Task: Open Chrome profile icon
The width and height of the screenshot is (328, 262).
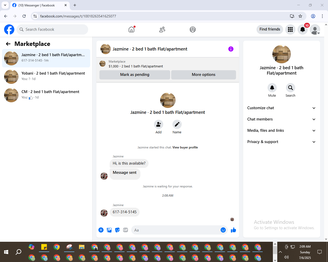Action: pos(313,16)
